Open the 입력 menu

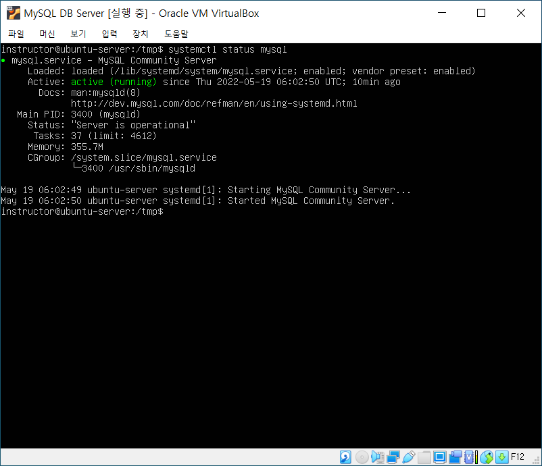coord(109,34)
